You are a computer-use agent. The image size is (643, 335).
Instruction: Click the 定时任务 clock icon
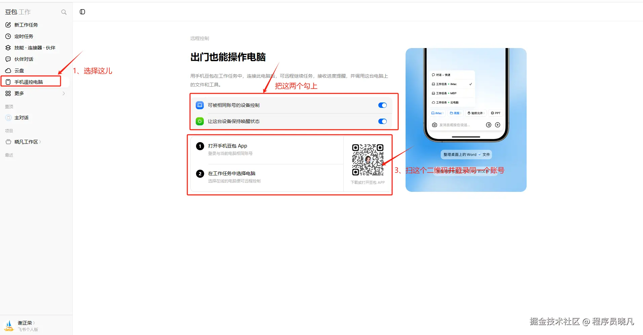[x=8, y=36]
